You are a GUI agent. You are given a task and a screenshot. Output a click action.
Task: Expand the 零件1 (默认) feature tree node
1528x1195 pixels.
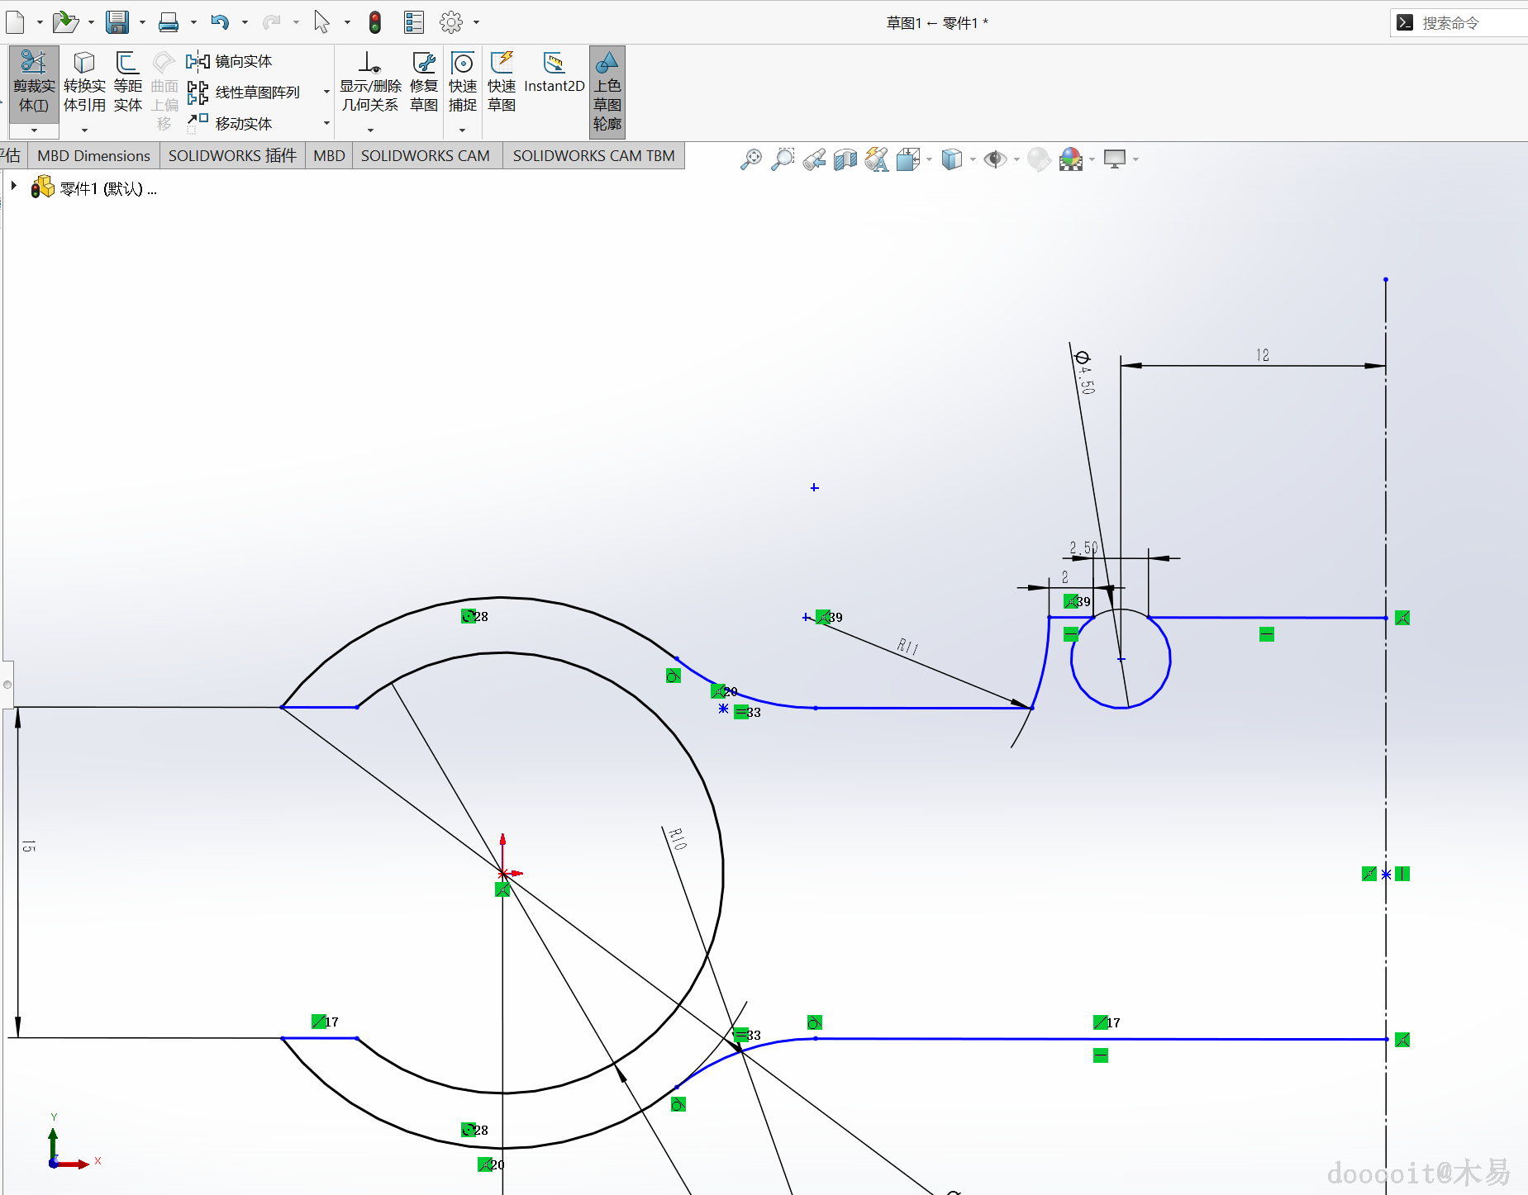pos(14,187)
